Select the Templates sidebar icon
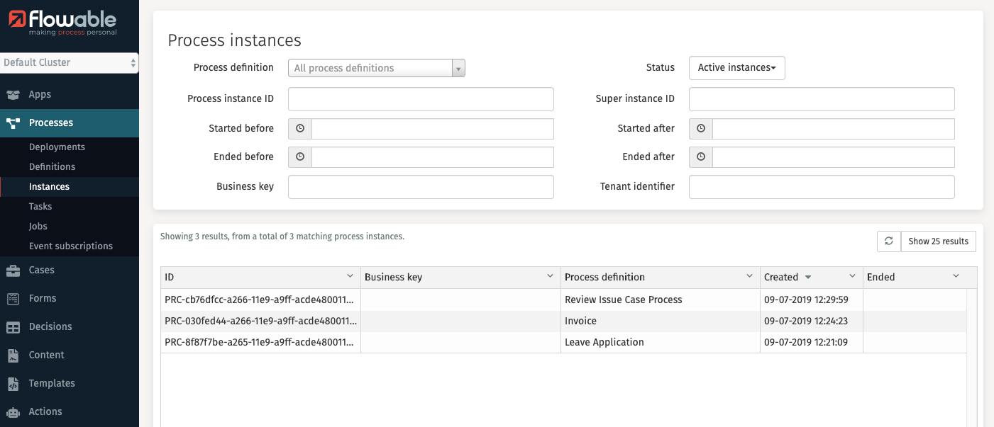This screenshot has height=427, width=994. click(x=13, y=383)
